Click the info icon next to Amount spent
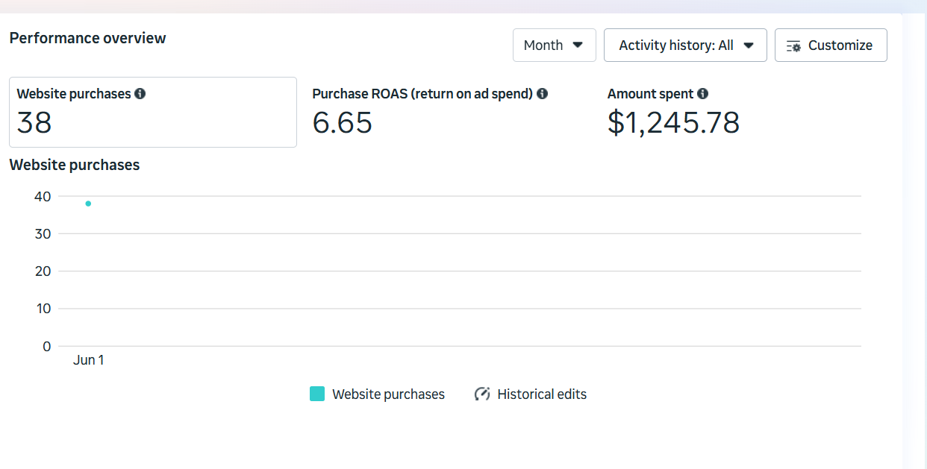Viewport: 927px width, 469px height. pos(702,94)
